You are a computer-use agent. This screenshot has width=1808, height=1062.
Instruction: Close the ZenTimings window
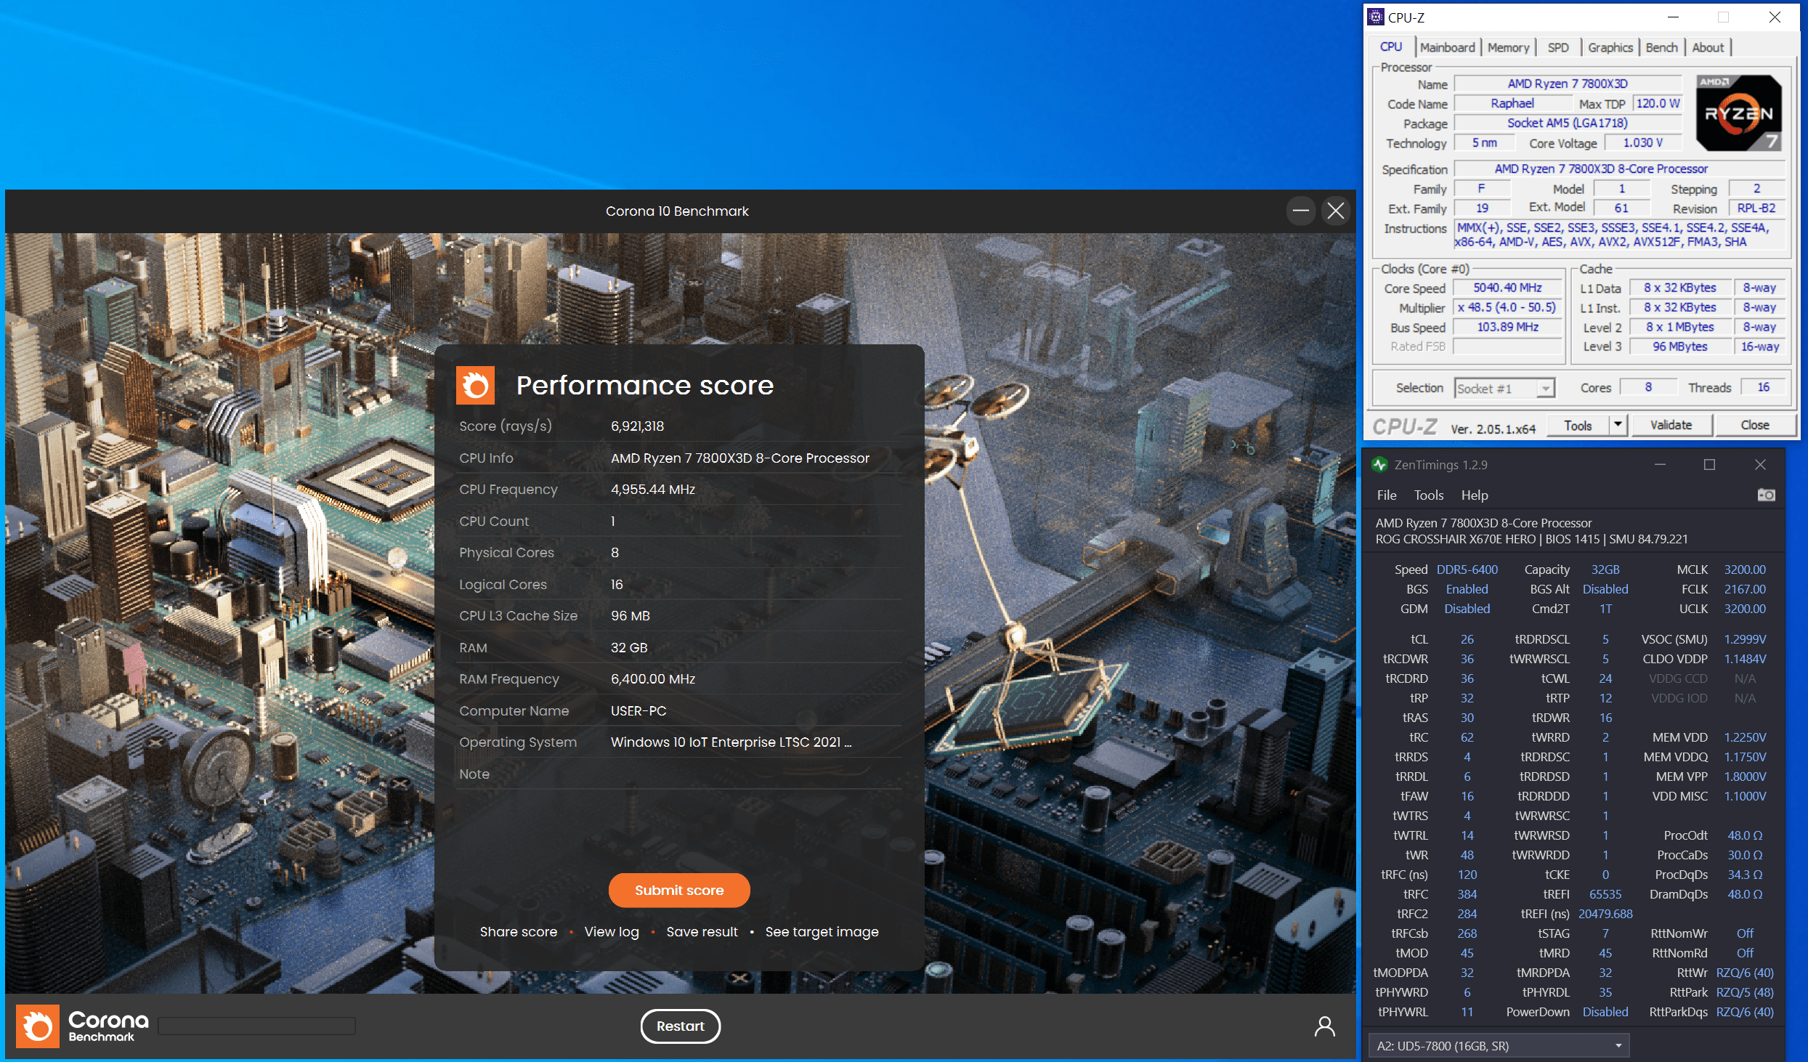pos(1760,465)
